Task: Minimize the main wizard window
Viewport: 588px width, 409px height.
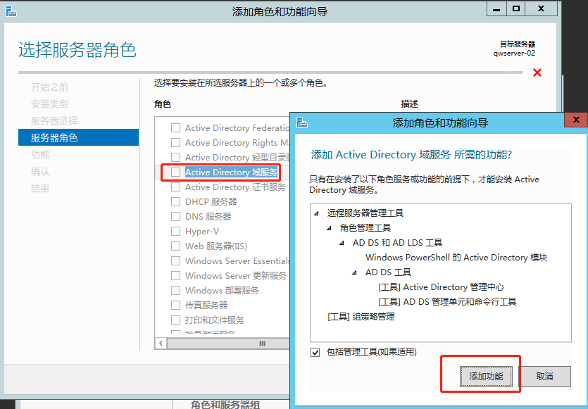Action: tap(496, 9)
